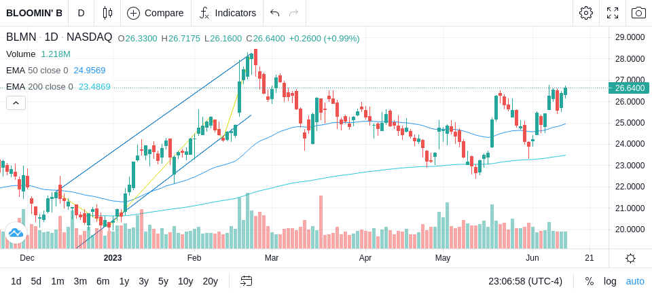Click the cloud logo at chart corner
The image size is (652, 294).
(16, 232)
